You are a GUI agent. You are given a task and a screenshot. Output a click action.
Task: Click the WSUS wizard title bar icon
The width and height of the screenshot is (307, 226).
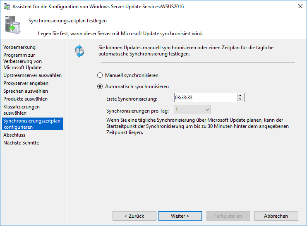pos(7,7)
